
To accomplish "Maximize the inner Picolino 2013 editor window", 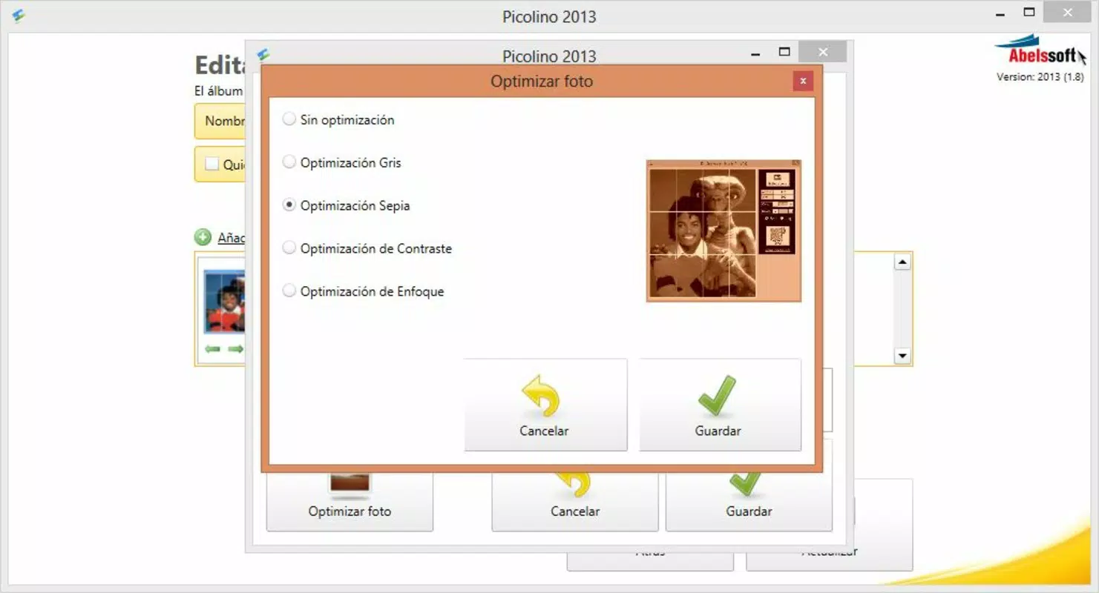I will [784, 52].
